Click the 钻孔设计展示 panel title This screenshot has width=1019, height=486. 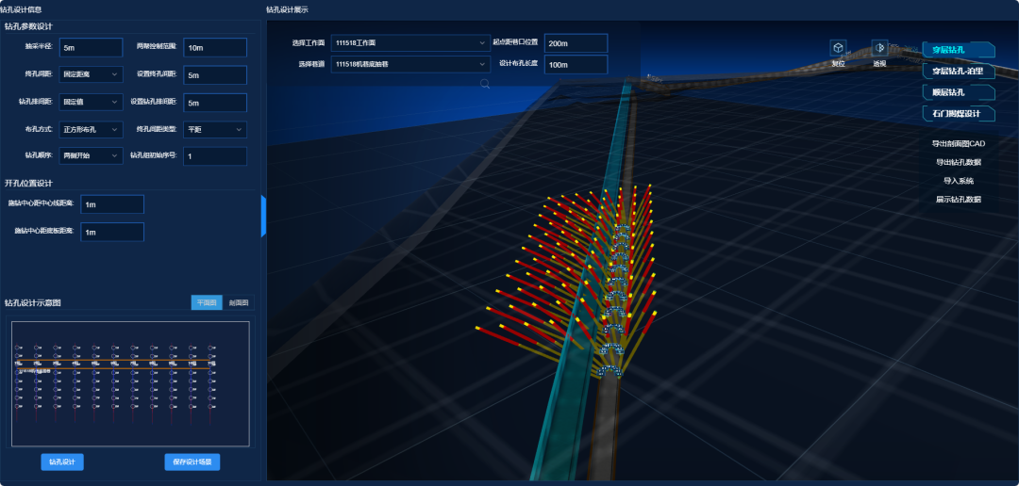pos(287,9)
